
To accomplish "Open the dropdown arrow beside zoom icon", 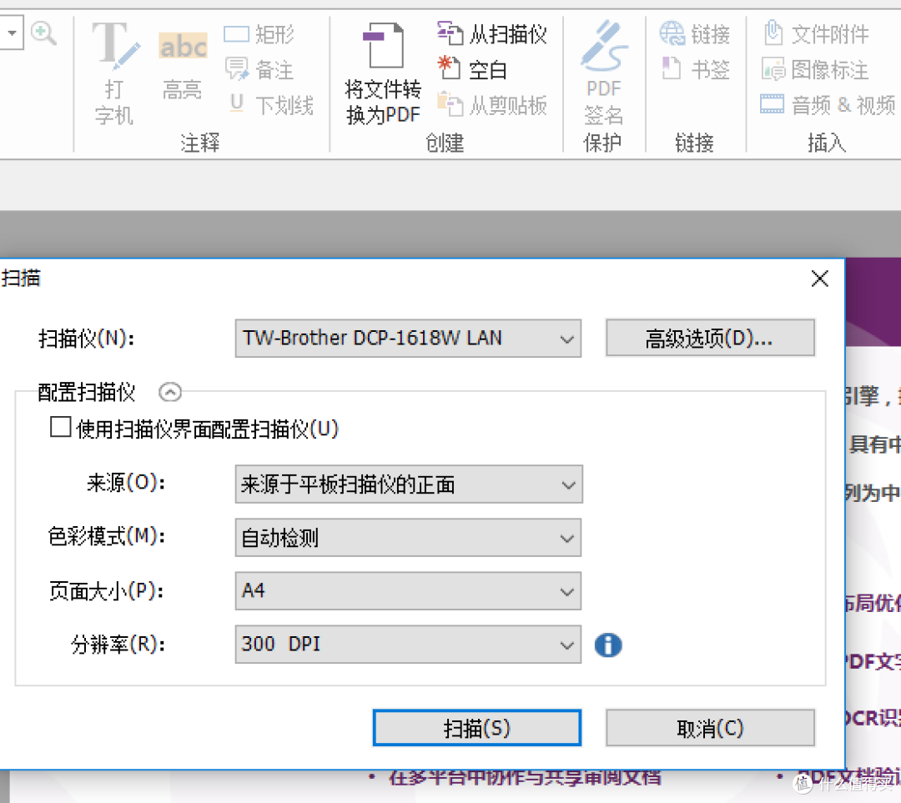I will tap(12, 33).
